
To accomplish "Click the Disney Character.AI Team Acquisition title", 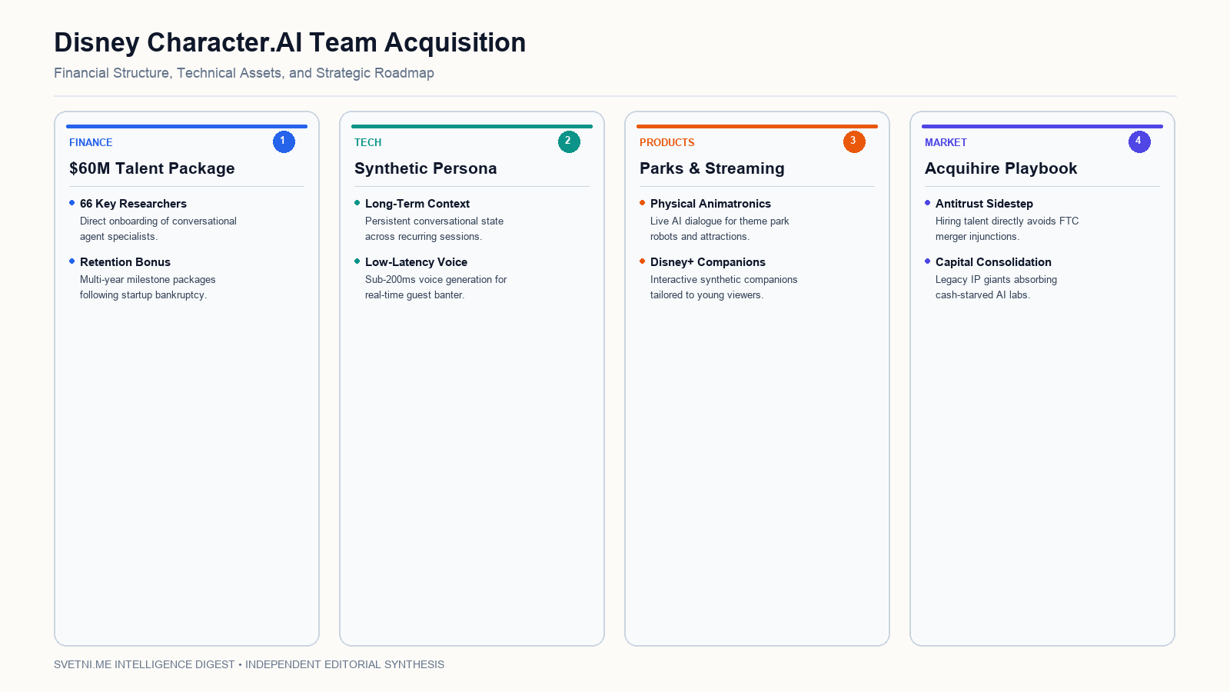I will (290, 42).
